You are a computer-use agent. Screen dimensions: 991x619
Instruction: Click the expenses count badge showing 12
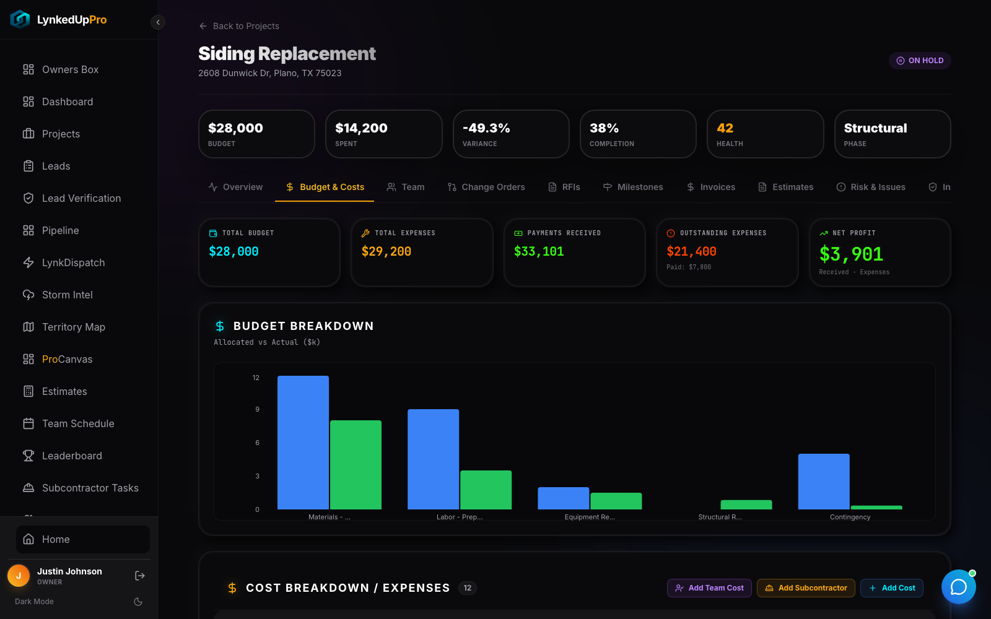[x=468, y=588]
